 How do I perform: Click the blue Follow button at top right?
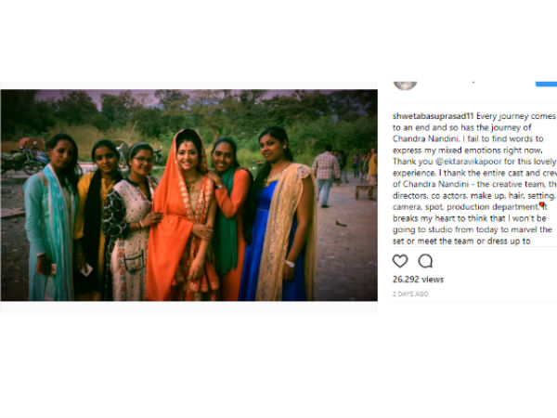tap(547, 84)
